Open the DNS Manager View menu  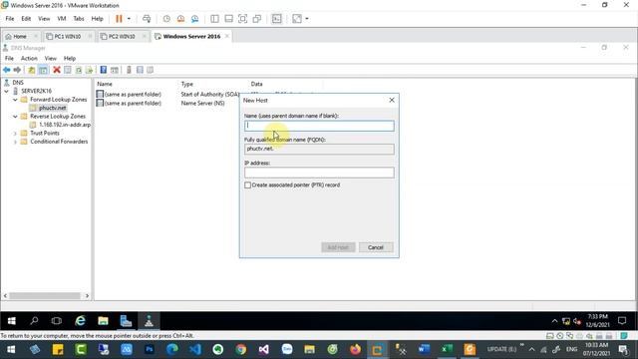pyautogui.click(x=51, y=59)
